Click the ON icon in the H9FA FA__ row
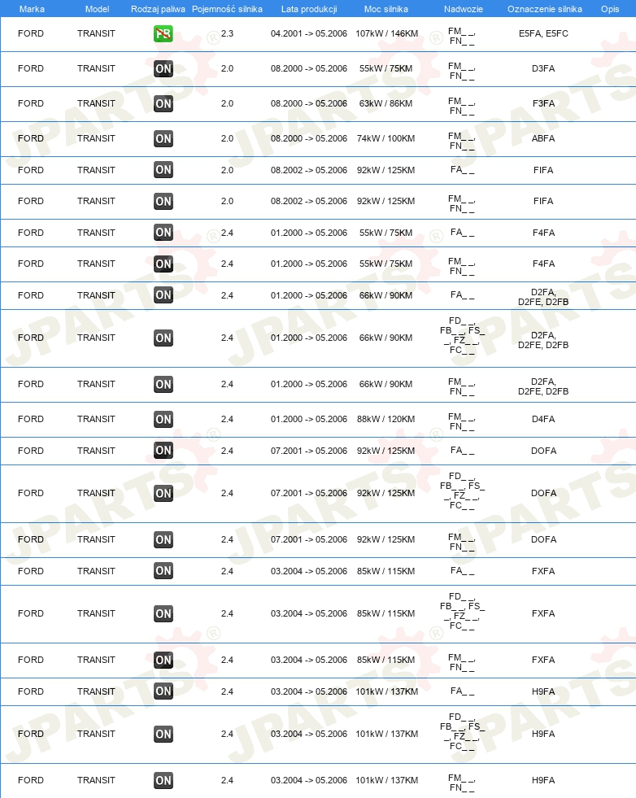The height and width of the screenshot is (798, 636). click(163, 691)
